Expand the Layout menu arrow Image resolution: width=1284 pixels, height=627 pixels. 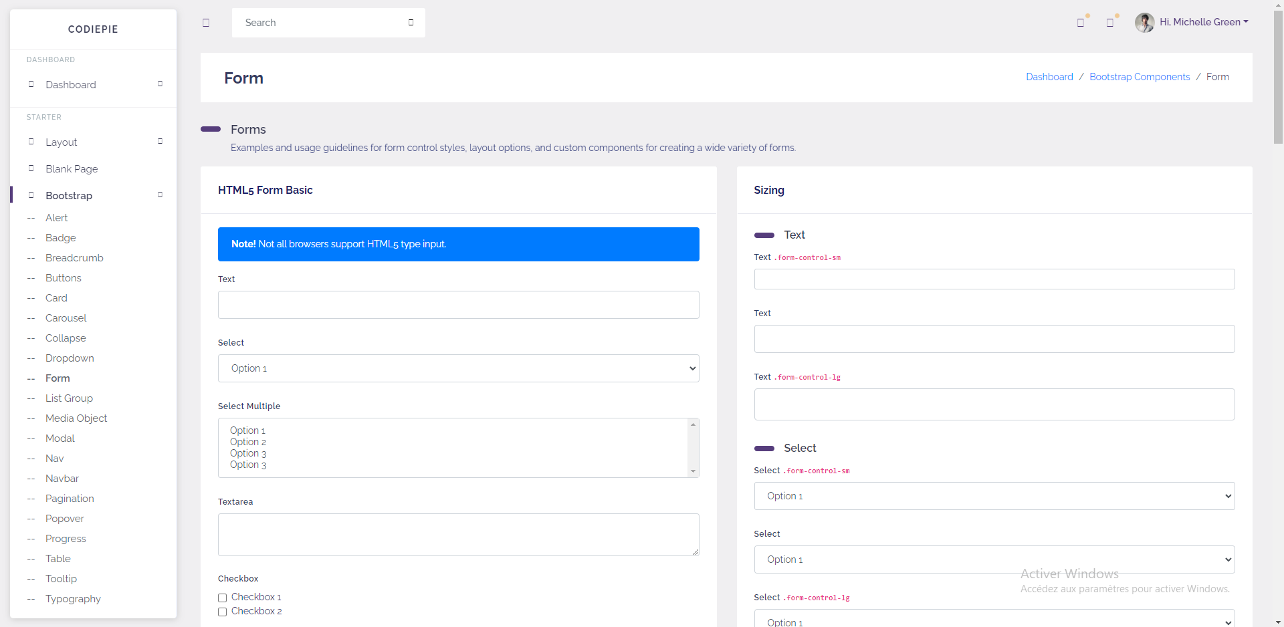point(160,142)
